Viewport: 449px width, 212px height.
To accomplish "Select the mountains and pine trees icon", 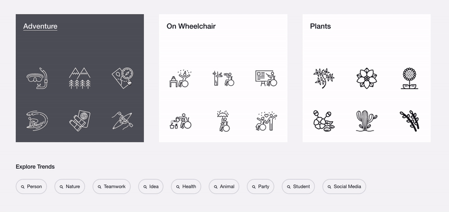I will coord(80,78).
